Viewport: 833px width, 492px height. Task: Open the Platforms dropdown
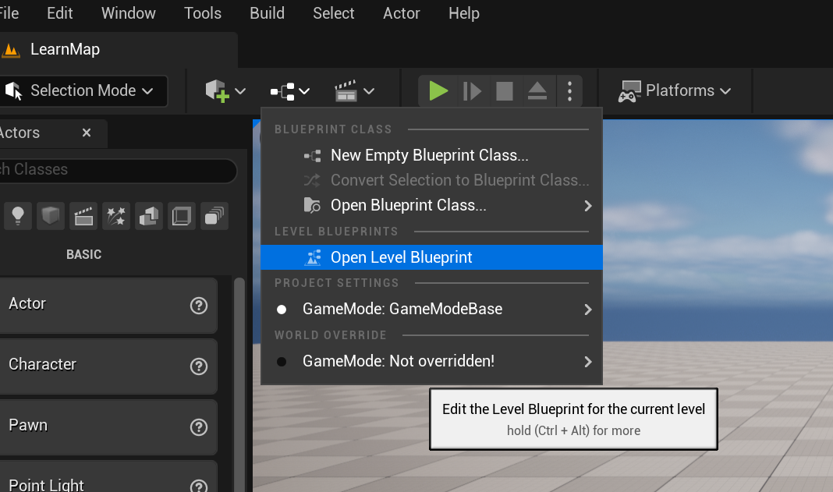[x=675, y=91]
